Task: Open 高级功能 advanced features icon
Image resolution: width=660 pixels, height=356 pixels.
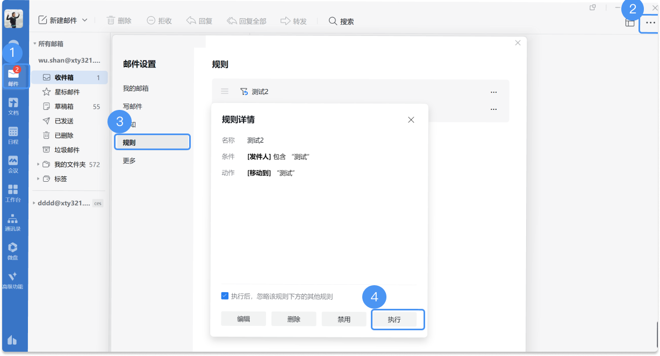Action: [13, 279]
